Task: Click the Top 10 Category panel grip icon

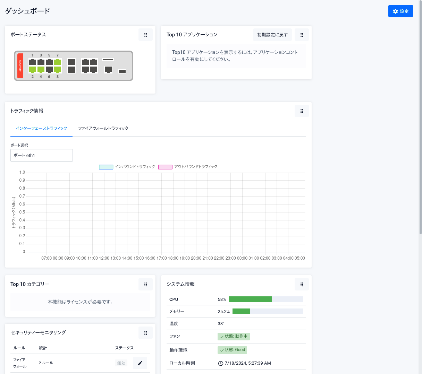Action: click(145, 284)
